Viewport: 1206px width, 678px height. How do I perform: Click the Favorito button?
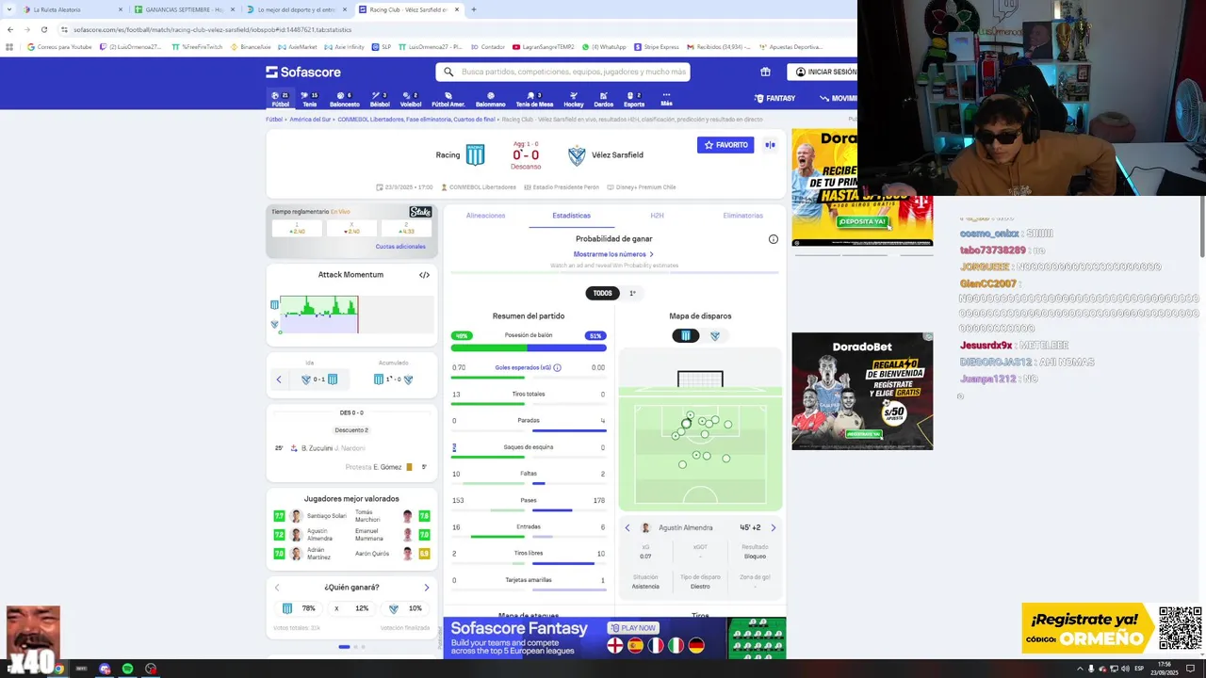click(x=725, y=145)
